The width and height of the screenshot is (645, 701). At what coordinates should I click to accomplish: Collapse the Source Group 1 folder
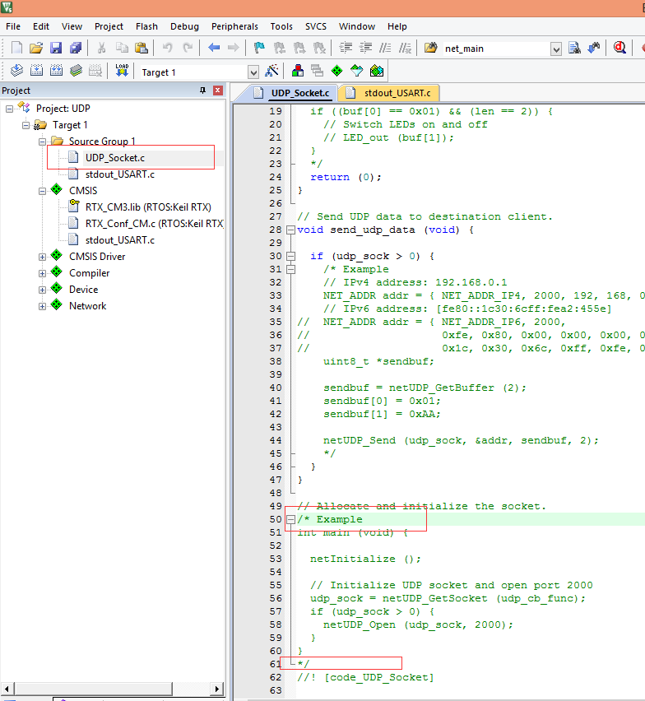43,142
